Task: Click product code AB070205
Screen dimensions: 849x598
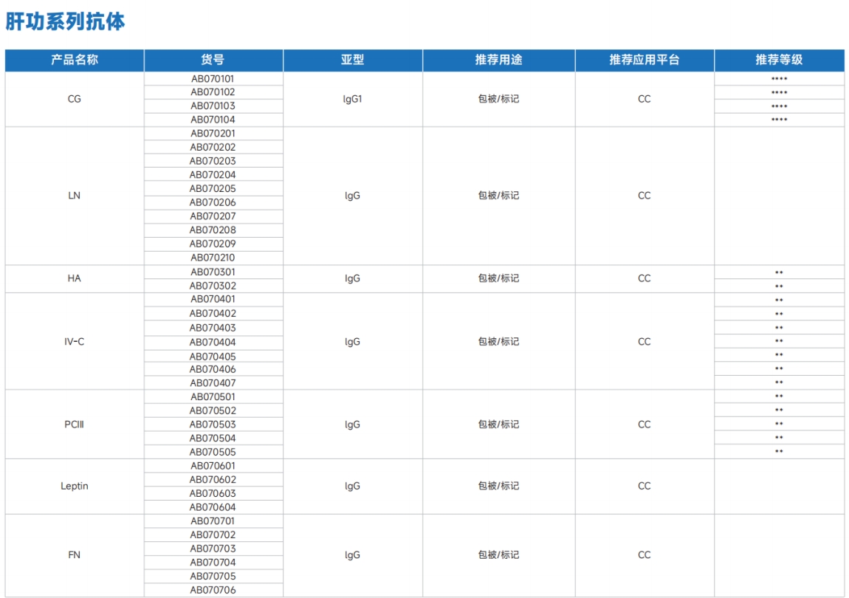Action: point(213,188)
